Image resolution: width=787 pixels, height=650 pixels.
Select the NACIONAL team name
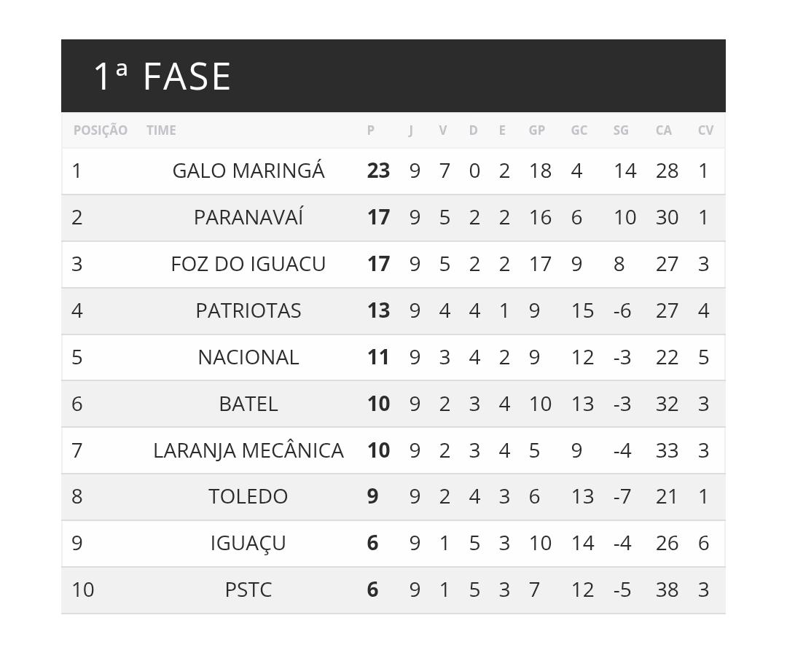[248, 357]
